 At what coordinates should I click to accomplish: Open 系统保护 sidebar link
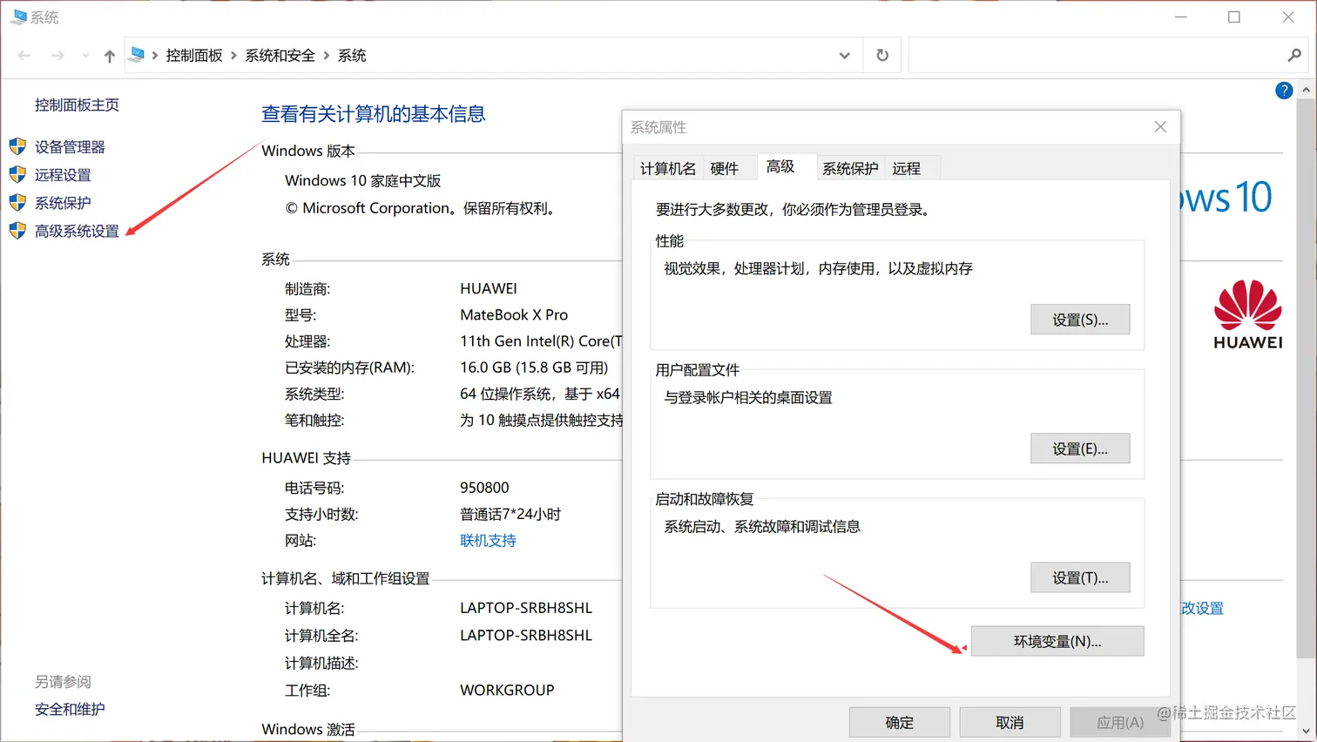(x=63, y=203)
